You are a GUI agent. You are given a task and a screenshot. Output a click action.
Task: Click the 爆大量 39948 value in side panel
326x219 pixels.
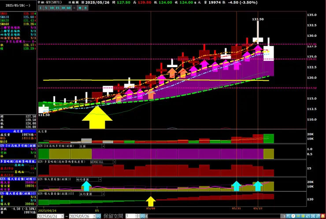(30, 204)
